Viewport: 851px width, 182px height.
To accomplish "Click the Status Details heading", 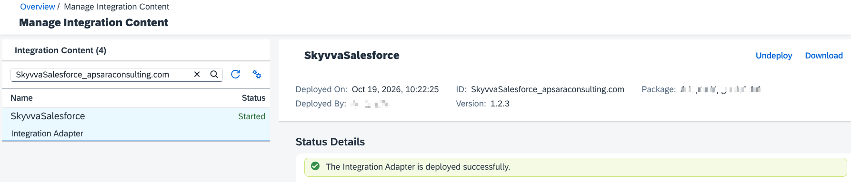I will click(330, 142).
